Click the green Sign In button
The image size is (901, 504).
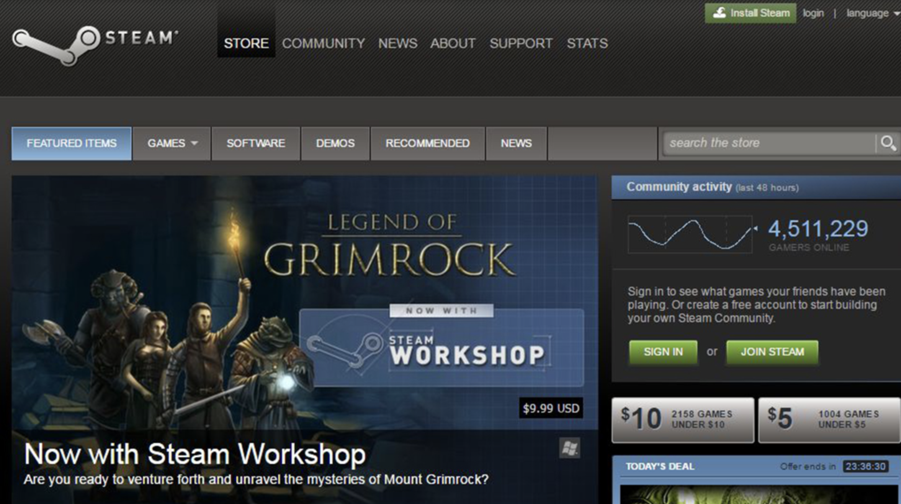point(663,352)
